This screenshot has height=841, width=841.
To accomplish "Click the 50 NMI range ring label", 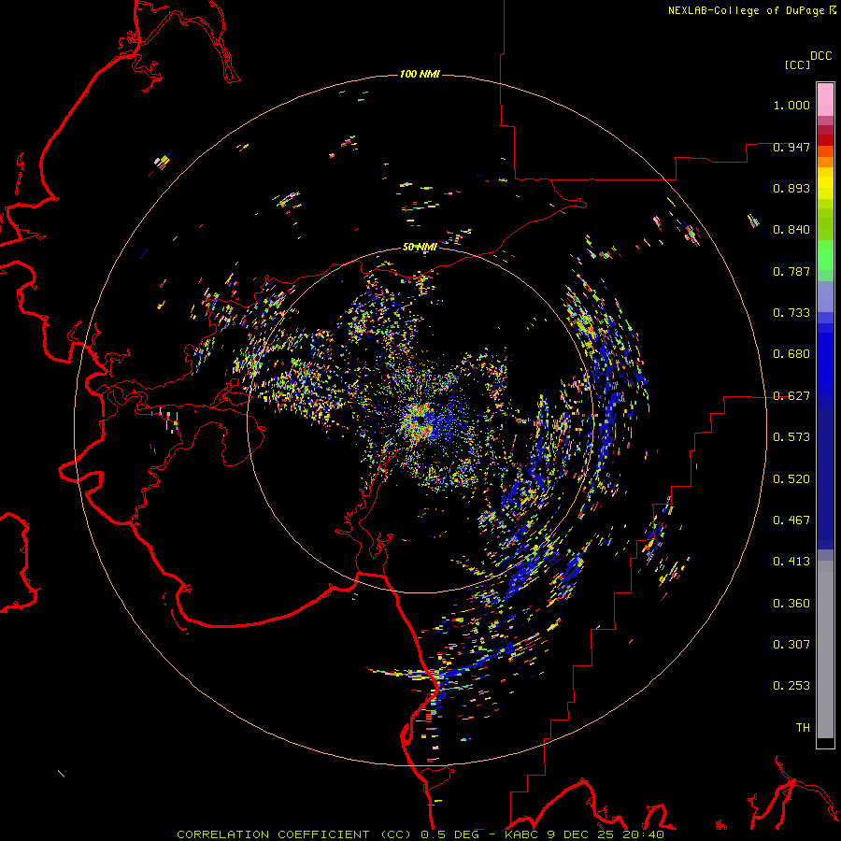I will tap(420, 247).
